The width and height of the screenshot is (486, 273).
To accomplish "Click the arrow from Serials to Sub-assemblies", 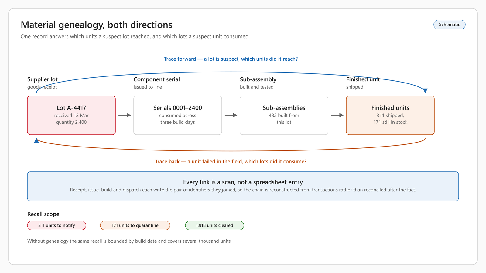I will [x=231, y=115].
